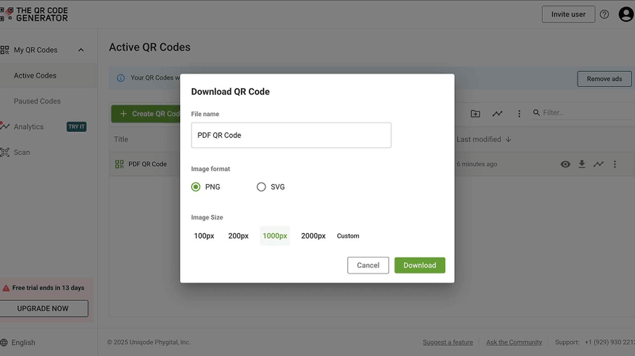Pick the Custom image size option
The width and height of the screenshot is (635, 356).
348,236
